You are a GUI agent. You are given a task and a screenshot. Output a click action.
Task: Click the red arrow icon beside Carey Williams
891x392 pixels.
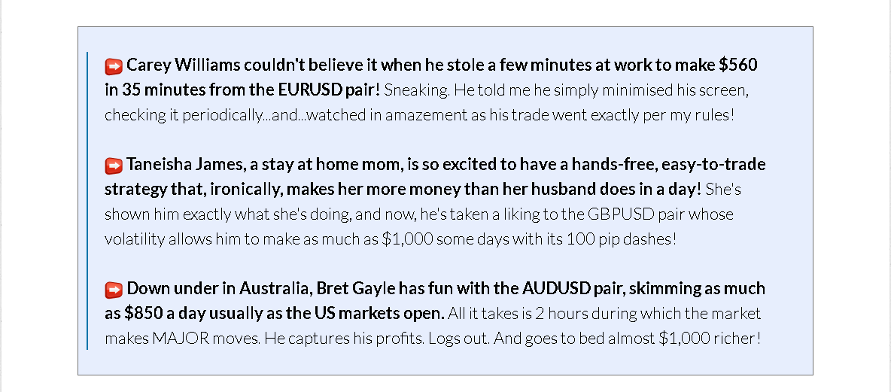point(114,65)
